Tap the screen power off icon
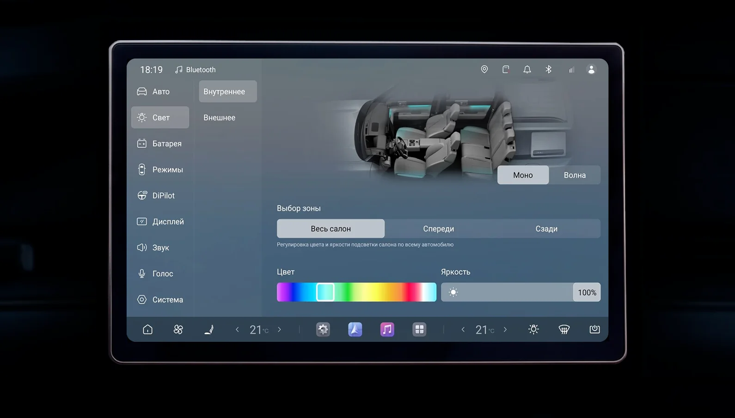Image resolution: width=735 pixels, height=418 pixels. coord(594,329)
